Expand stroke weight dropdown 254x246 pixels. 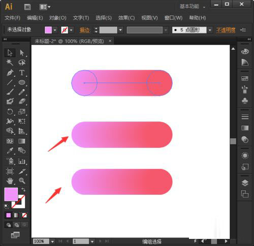coord(120,30)
